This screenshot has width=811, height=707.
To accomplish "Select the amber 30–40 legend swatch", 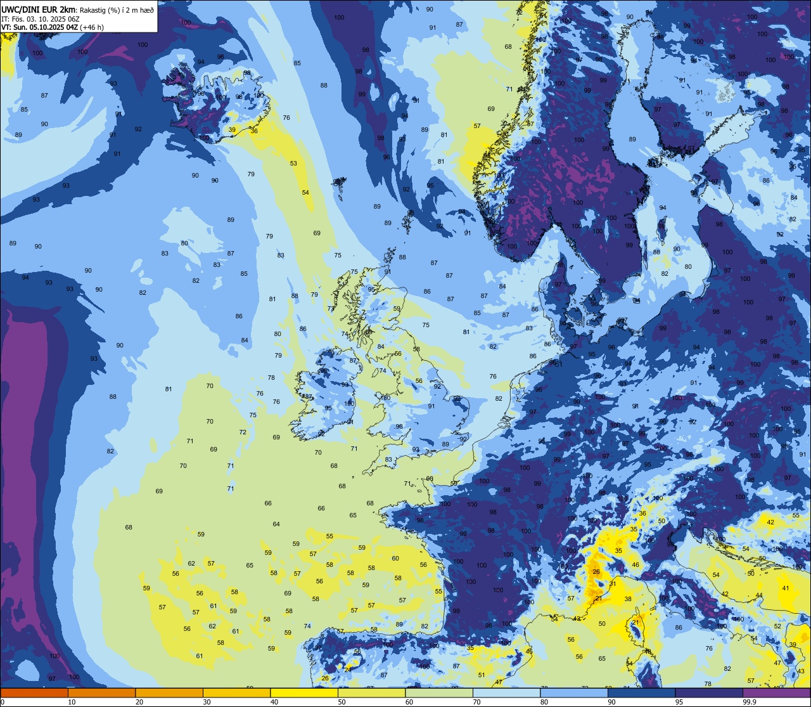I will click(x=236, y=692).
